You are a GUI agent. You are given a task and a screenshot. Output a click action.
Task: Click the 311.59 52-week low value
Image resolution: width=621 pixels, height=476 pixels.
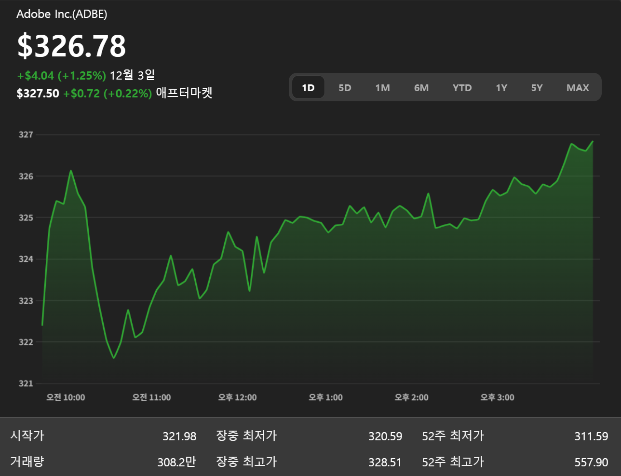(591, 436)
